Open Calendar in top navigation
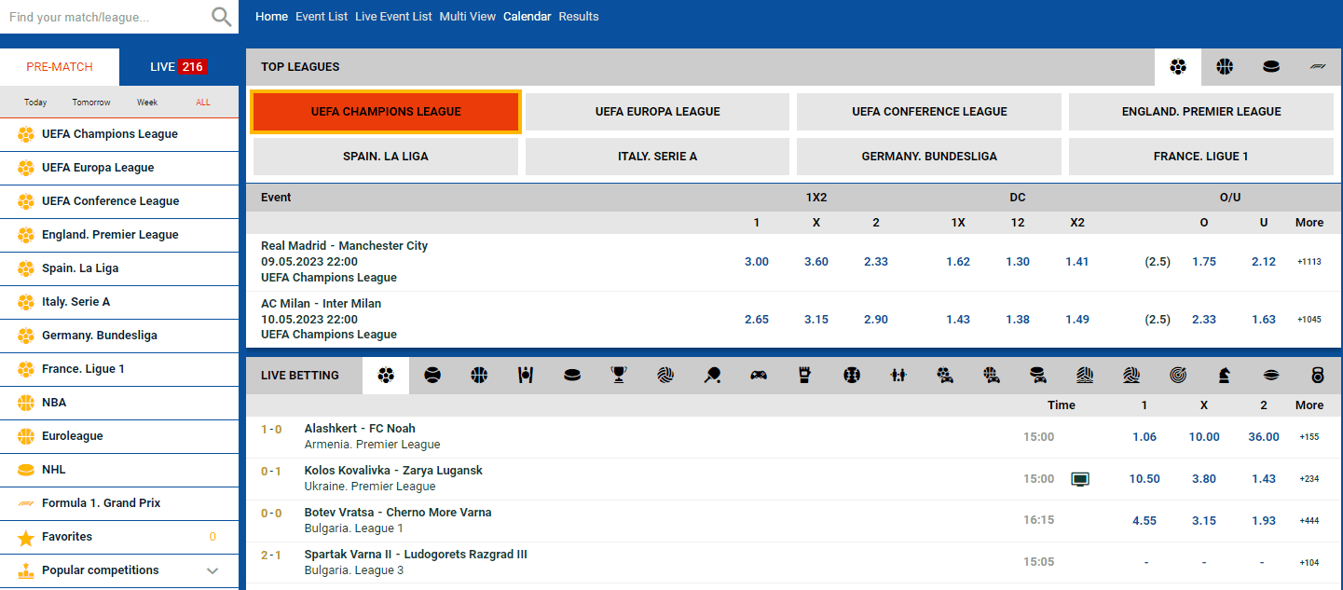 (x=528, y=17)
